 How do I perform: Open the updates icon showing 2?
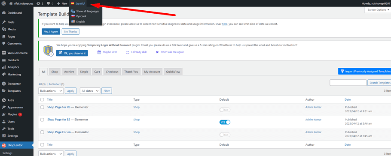tap(38, 3)
